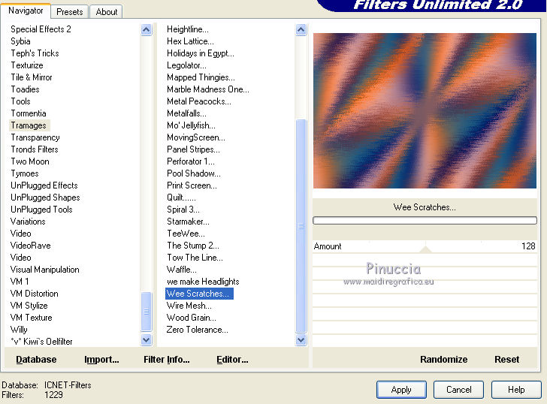Reset the filter settings
Image resolution: width=547 pixels, height=404 pixels.
coord(506,360)
